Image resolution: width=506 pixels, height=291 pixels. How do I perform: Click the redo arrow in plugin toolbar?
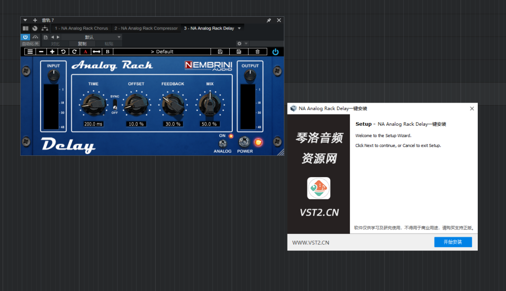point(74,51)
